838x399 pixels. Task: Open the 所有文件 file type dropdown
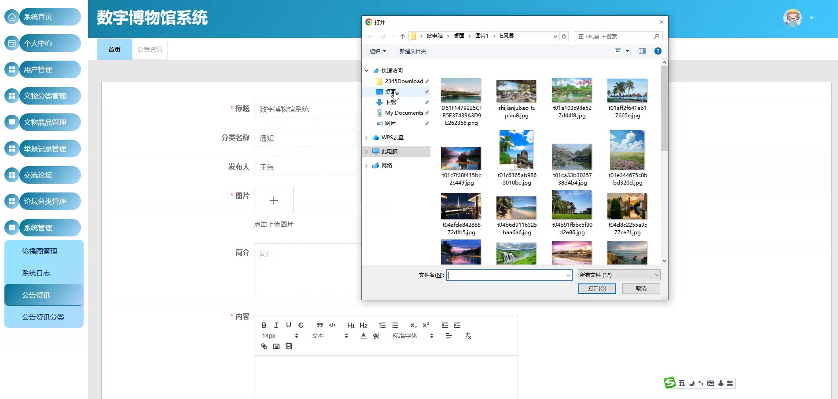(x=618, y=275)
